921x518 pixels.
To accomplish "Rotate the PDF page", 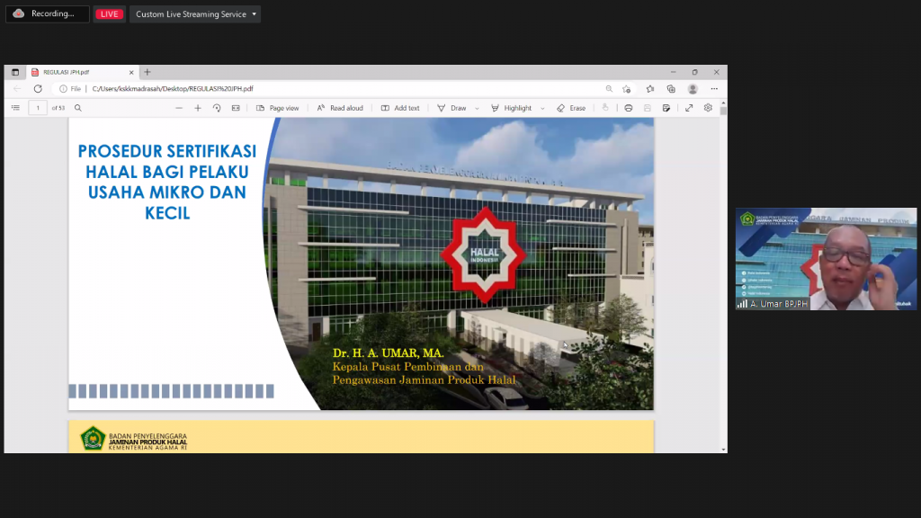I will 217,108.
